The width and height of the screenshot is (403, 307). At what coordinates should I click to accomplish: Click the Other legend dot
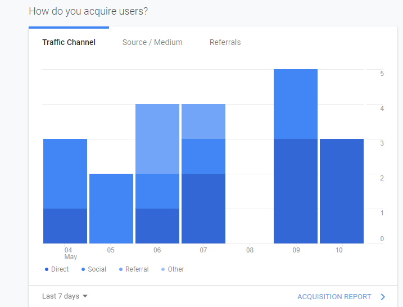(163, 269)
